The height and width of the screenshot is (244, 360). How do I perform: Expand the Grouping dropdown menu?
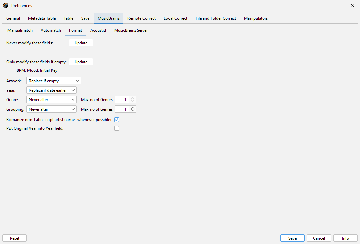coord(52,109)
